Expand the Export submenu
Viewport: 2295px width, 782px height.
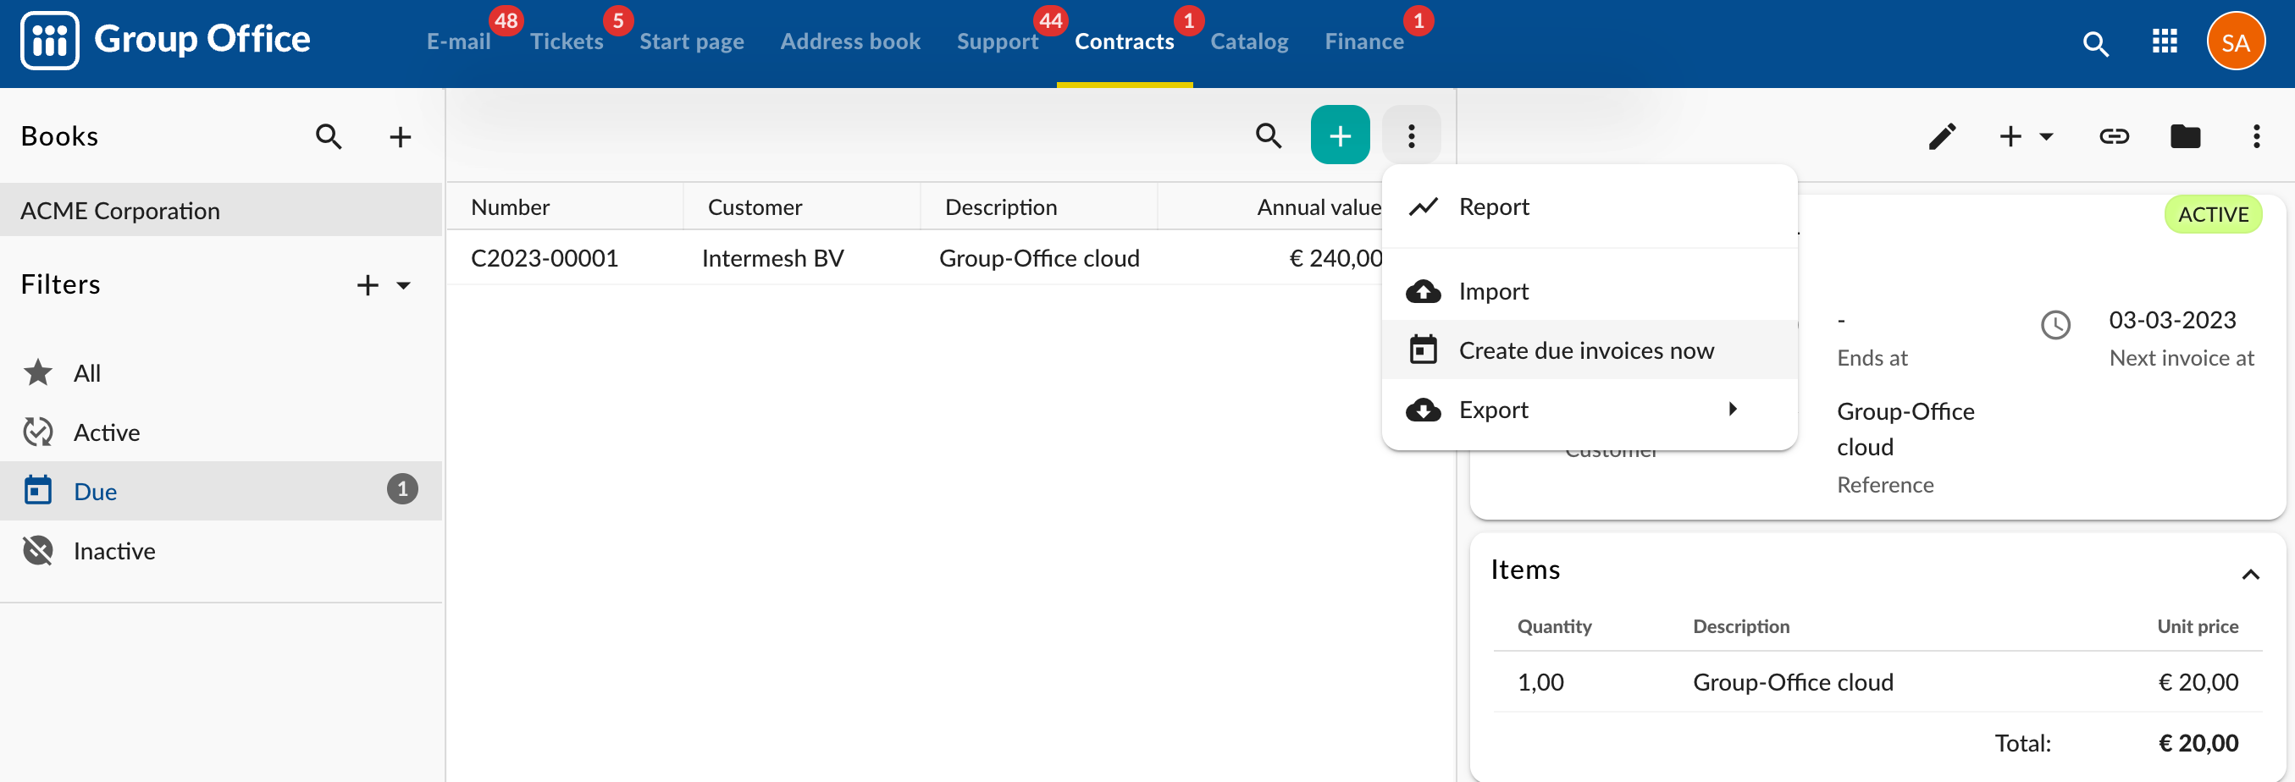[x=1589, y=410]
